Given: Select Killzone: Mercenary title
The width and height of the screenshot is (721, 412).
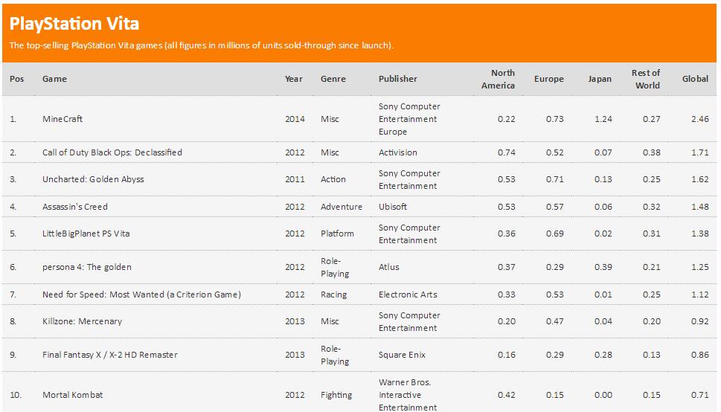Looking at the screenshot, I should coord(83,321).
